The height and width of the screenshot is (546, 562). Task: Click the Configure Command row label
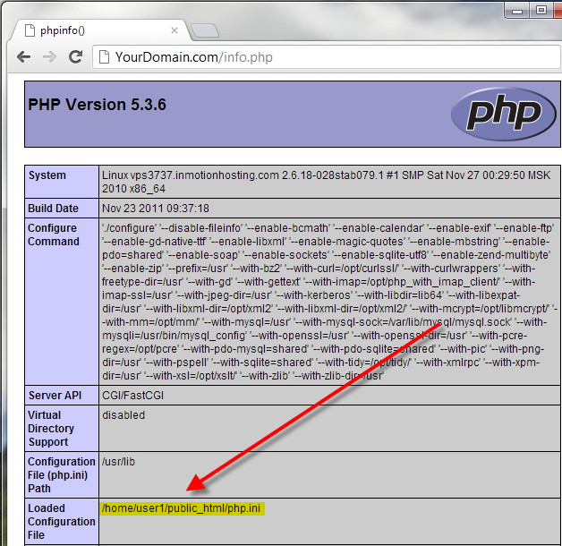pos(53,235)
